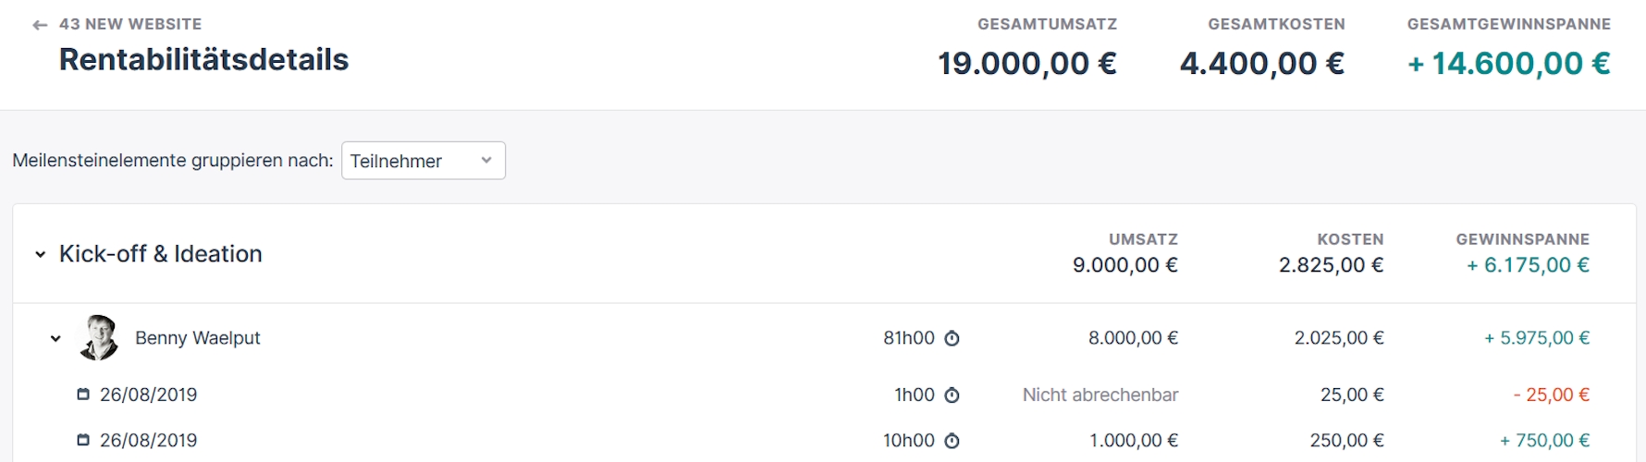
Task: Open Benny Waelput's profile photo
Action: tap(99, 337)
